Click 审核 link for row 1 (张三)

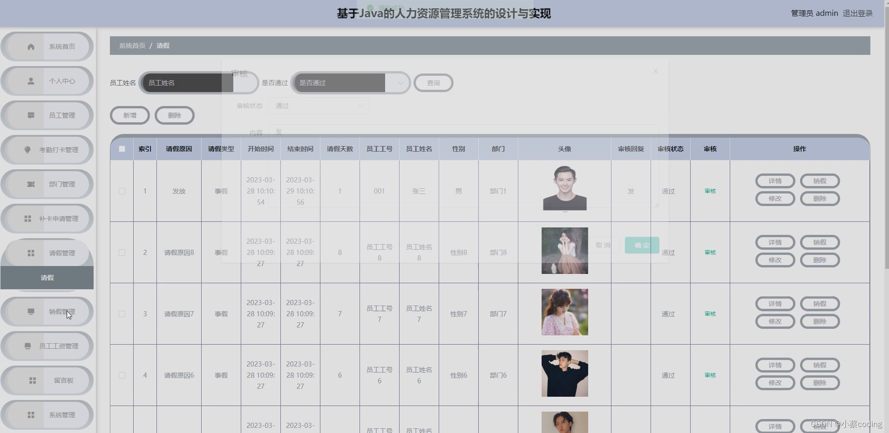[710, 191]
